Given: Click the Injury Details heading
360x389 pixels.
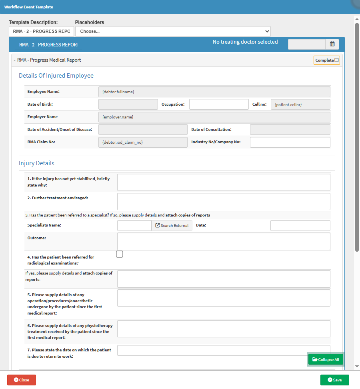Looking at the screenshot, I should click(x=36, y=163).
